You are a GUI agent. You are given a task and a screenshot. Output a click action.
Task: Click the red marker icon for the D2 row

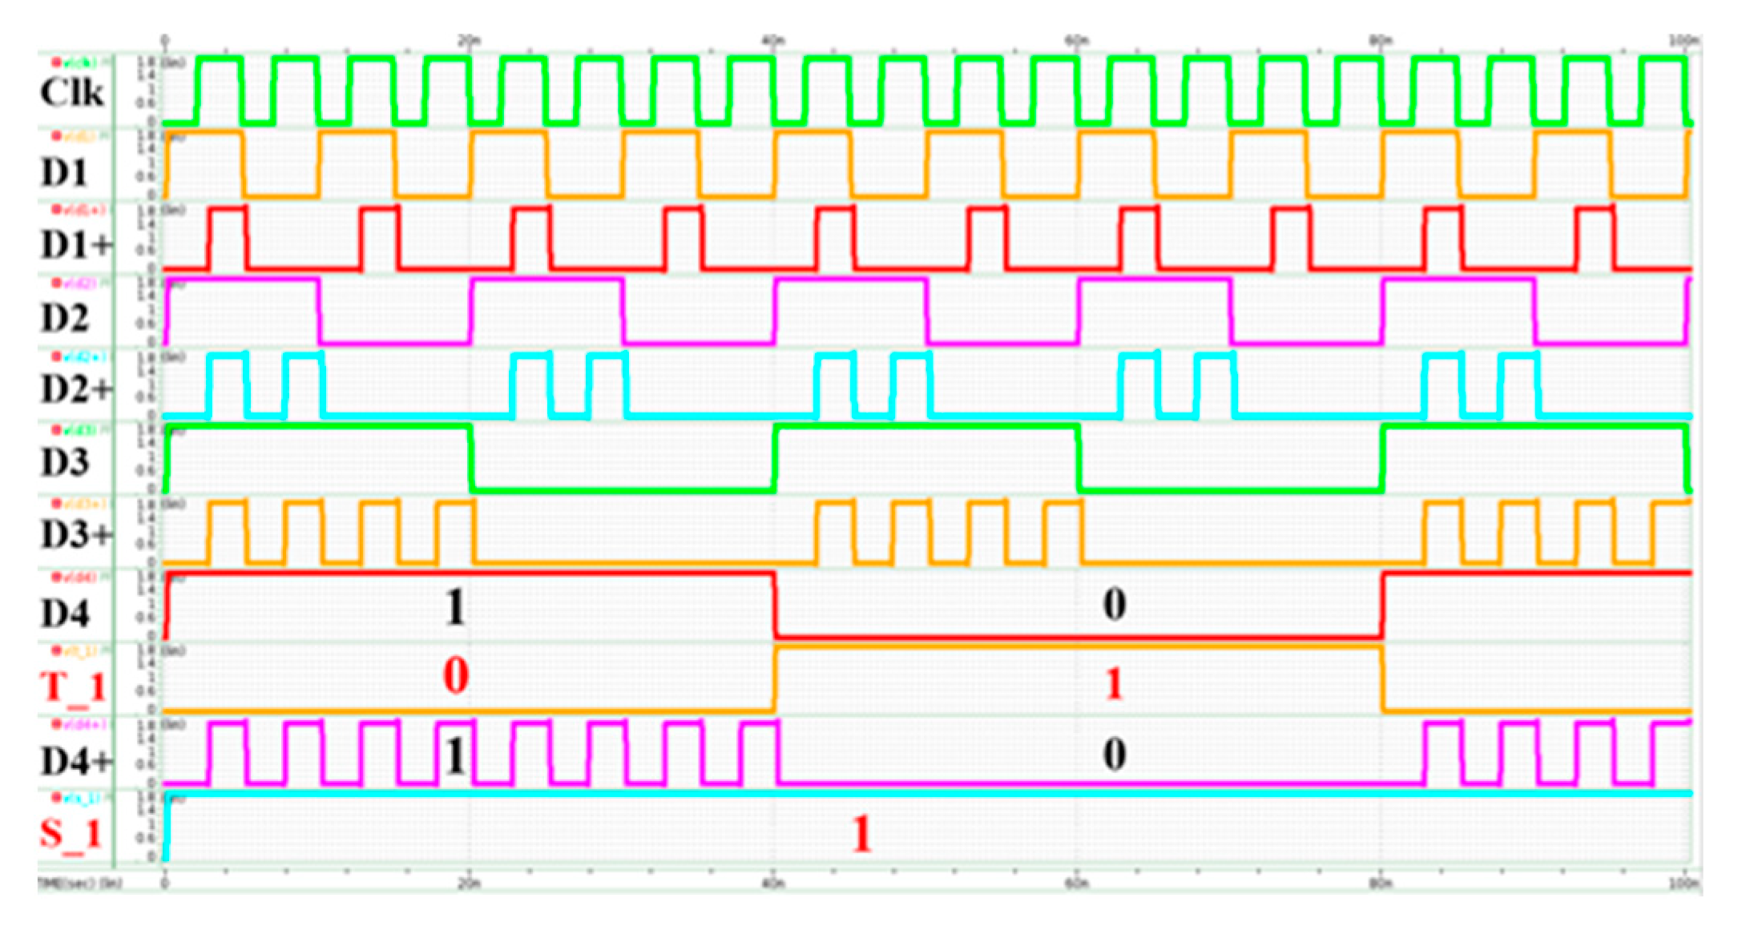click(57, 284)
